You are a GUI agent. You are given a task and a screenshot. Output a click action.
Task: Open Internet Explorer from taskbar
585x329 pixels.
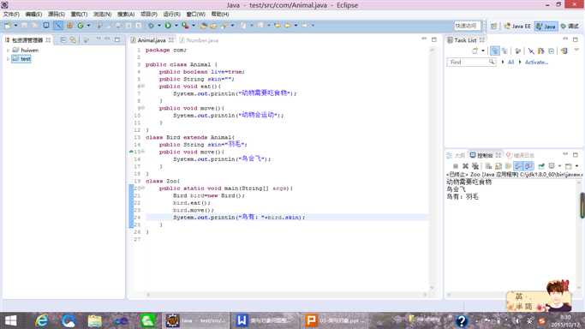[x=41, y=320]
